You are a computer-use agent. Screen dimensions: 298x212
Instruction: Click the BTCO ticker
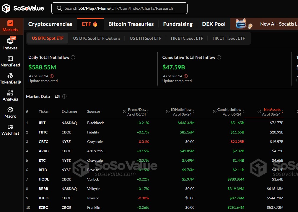[43, 198]
